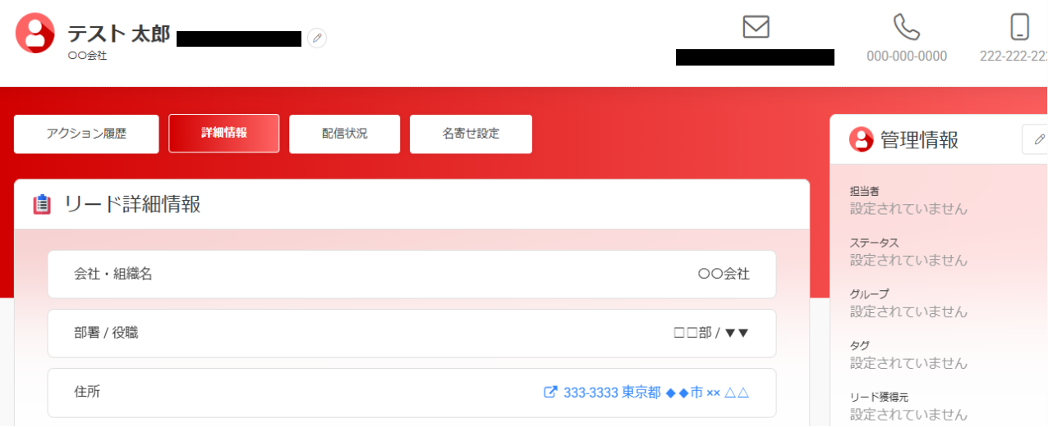The height and width of the screenshot is (427, 1048).
Task: Switch to the 配信状況 tab
Action: (345, 134)
